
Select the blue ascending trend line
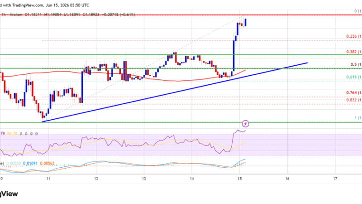tap(175, 92)
